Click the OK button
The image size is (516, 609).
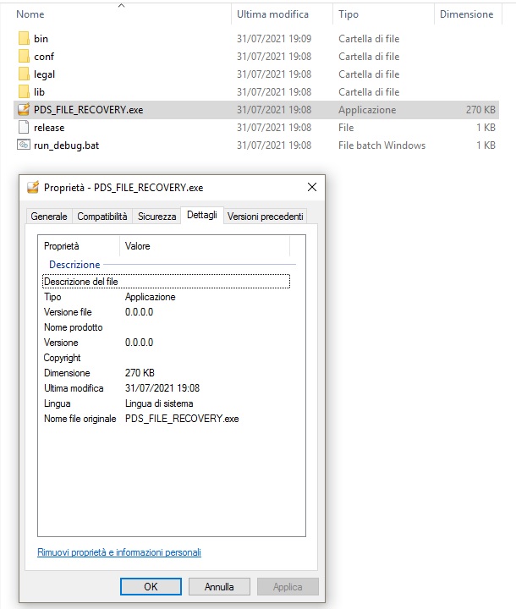point(151,586)
